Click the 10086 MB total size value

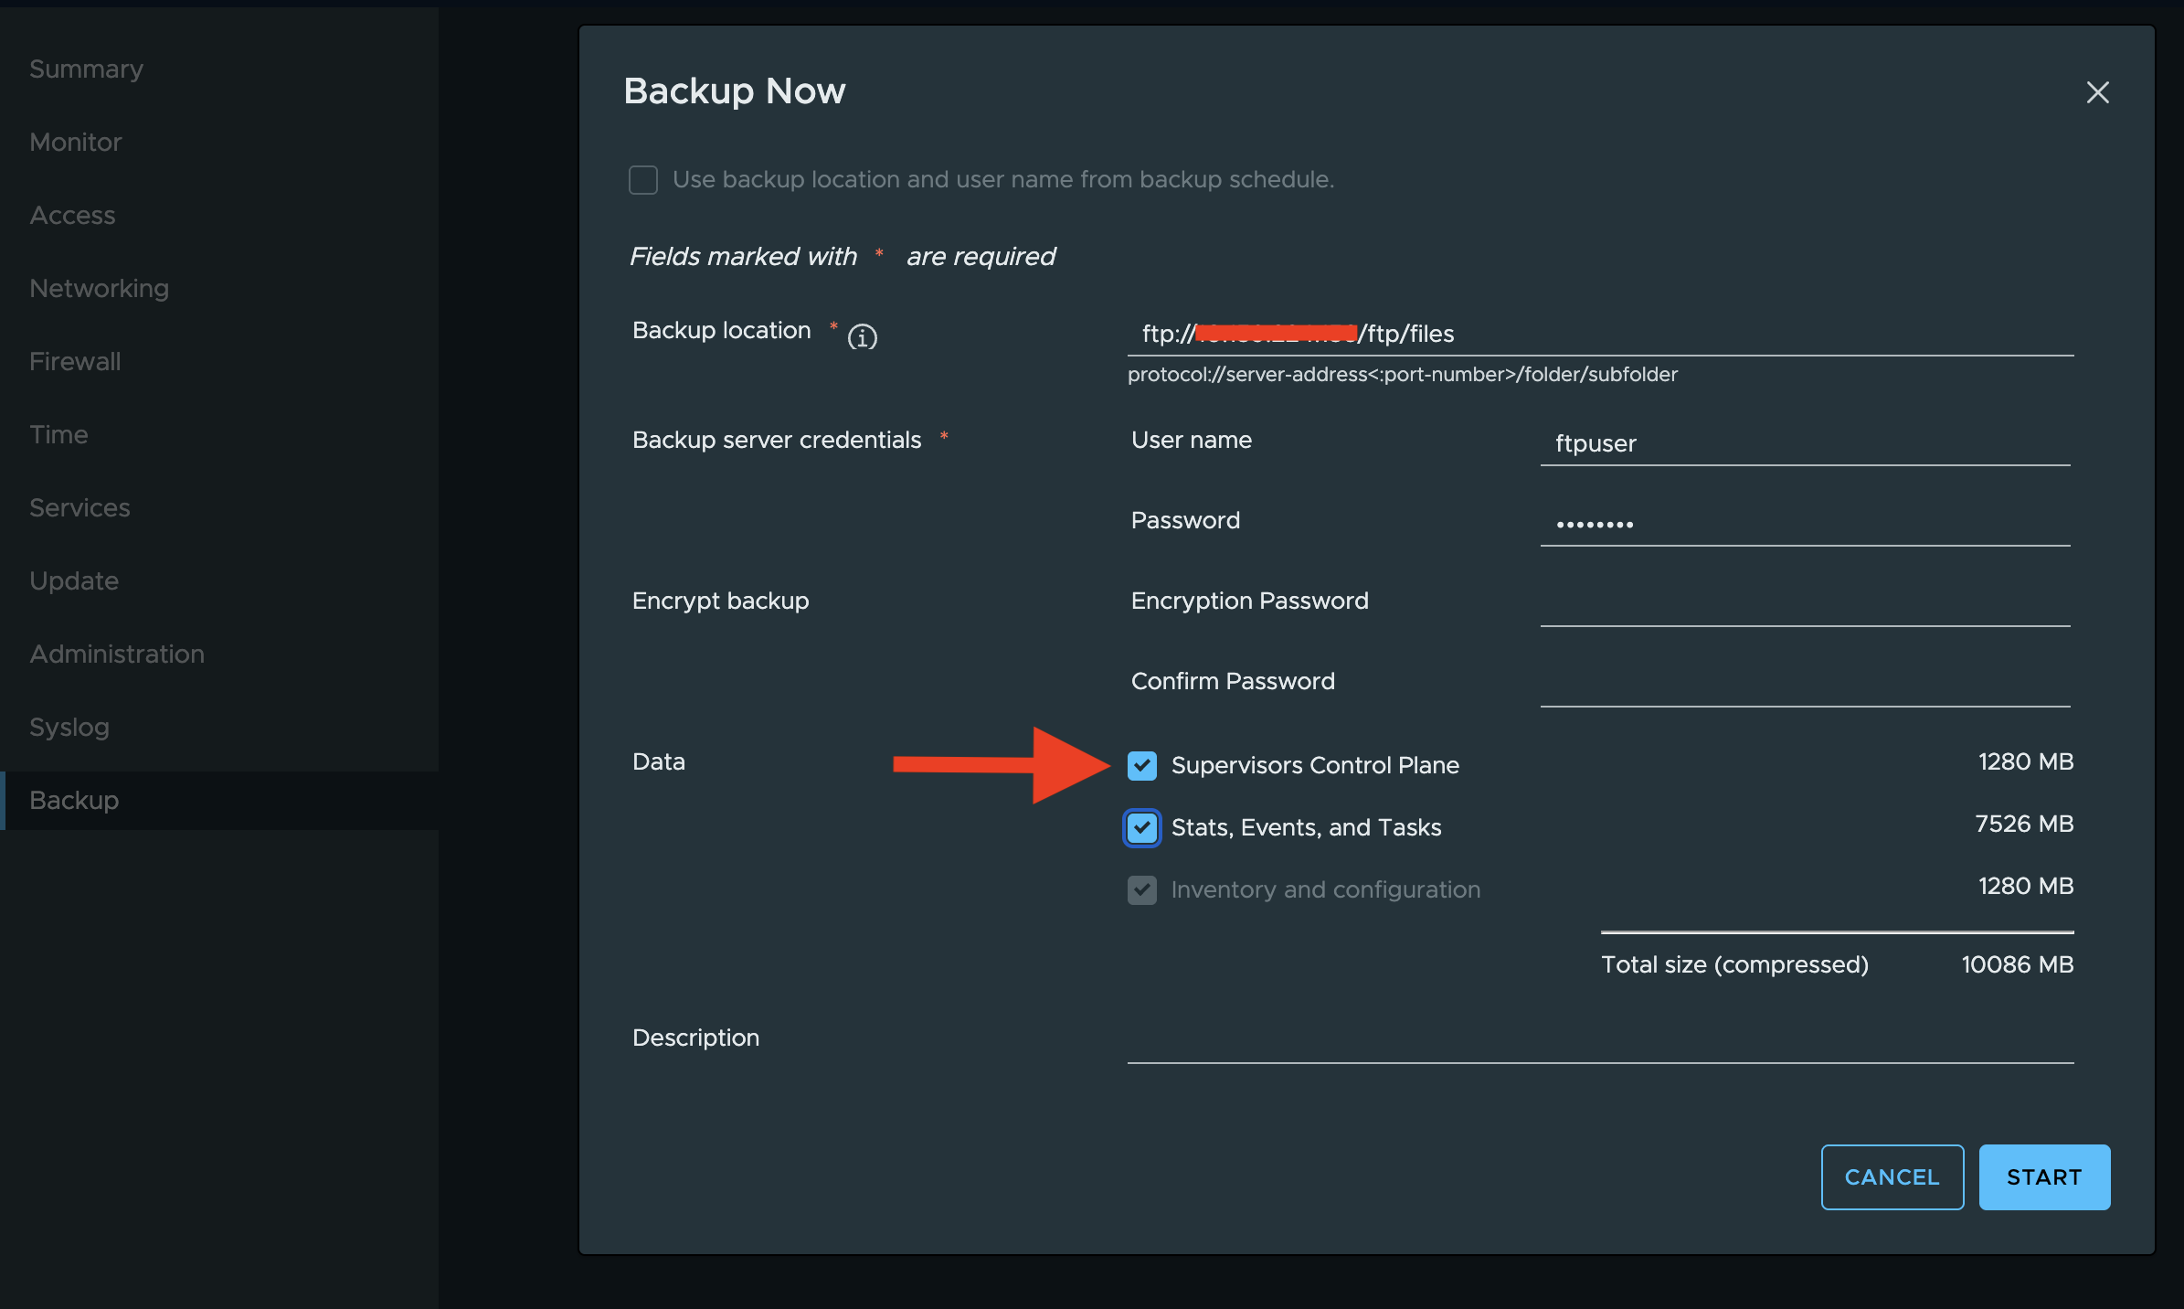pyautogui.click(x=2018, y=964)
